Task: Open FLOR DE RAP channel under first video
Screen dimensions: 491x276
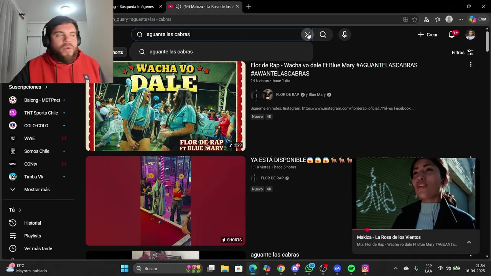Action: [288, 95]
